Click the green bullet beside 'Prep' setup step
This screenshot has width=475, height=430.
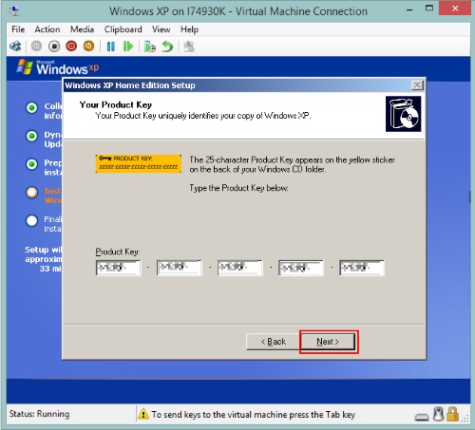(31, 164)
